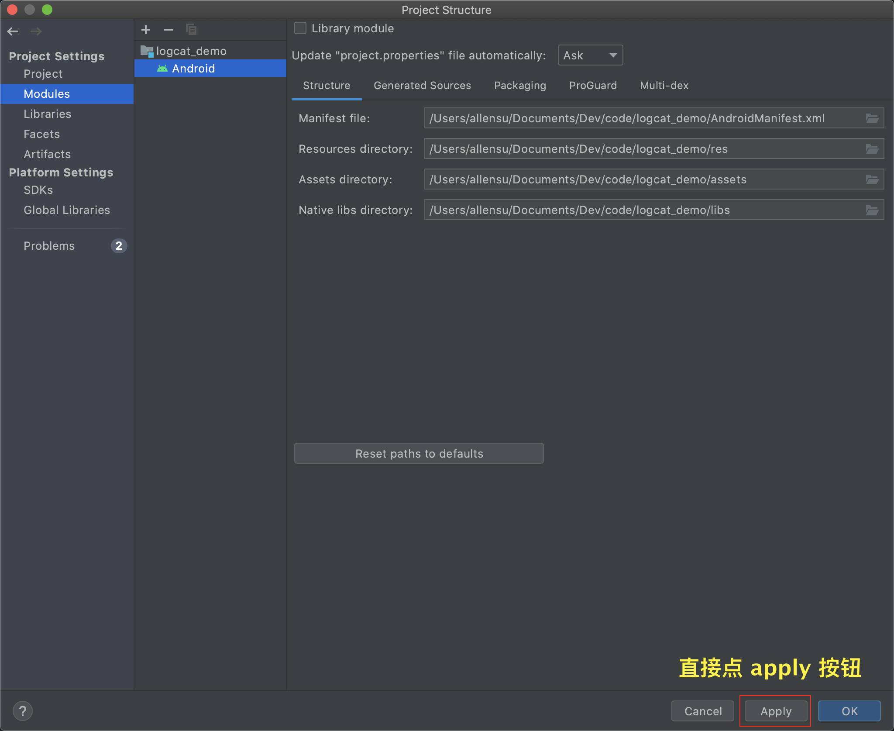894x731 pixels.
Task: Select the logcat_demo module node
Action: tap(191, 51)
